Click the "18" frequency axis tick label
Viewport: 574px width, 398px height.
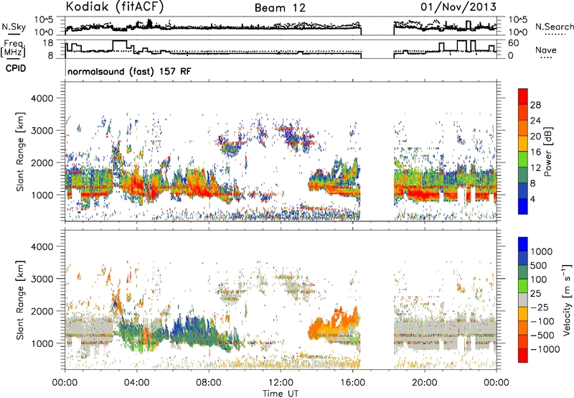tap(48, 43)
